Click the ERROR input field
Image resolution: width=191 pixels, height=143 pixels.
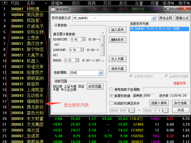tap(70, 60)
